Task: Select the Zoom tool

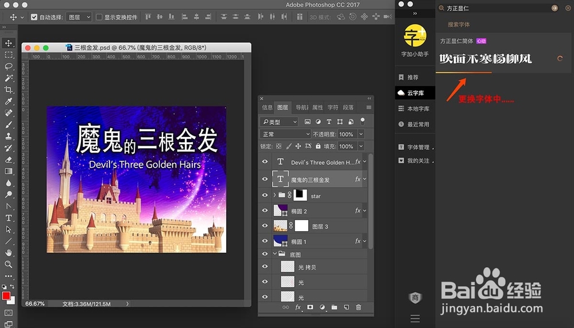Action: [9, 264]
